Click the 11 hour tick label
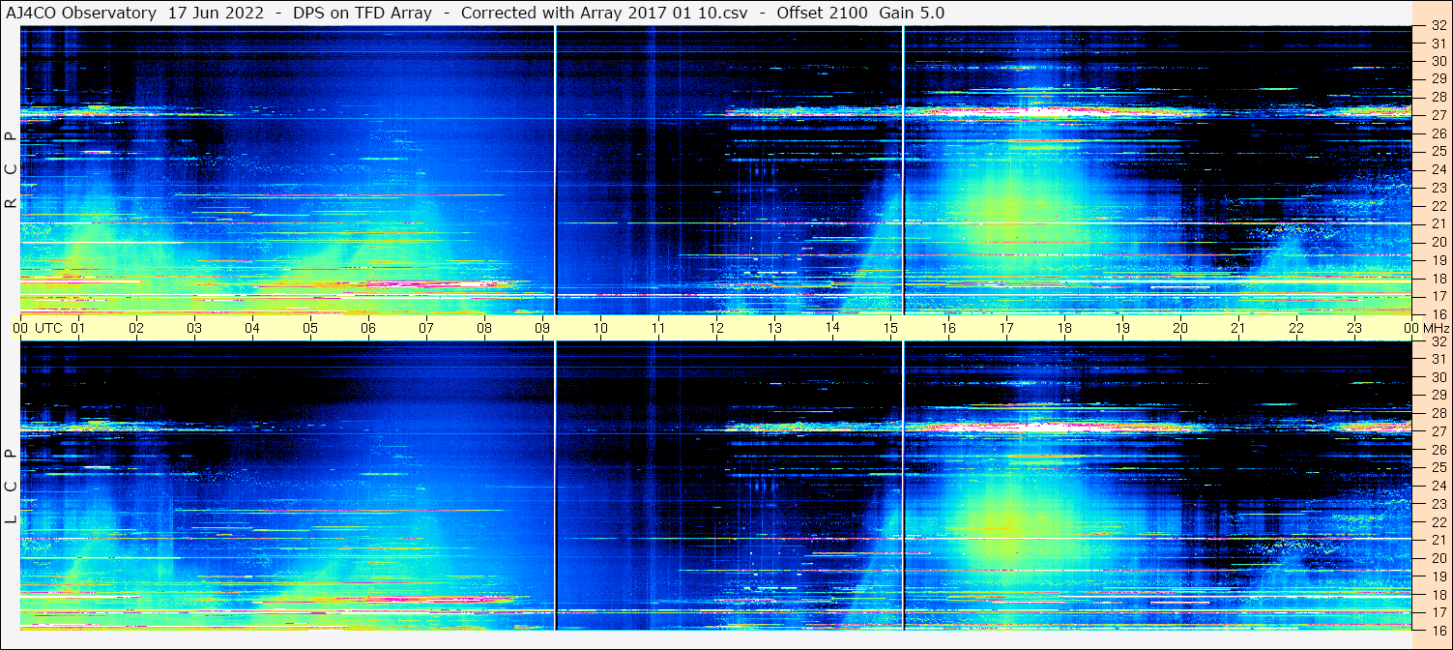 click(658, 328)
